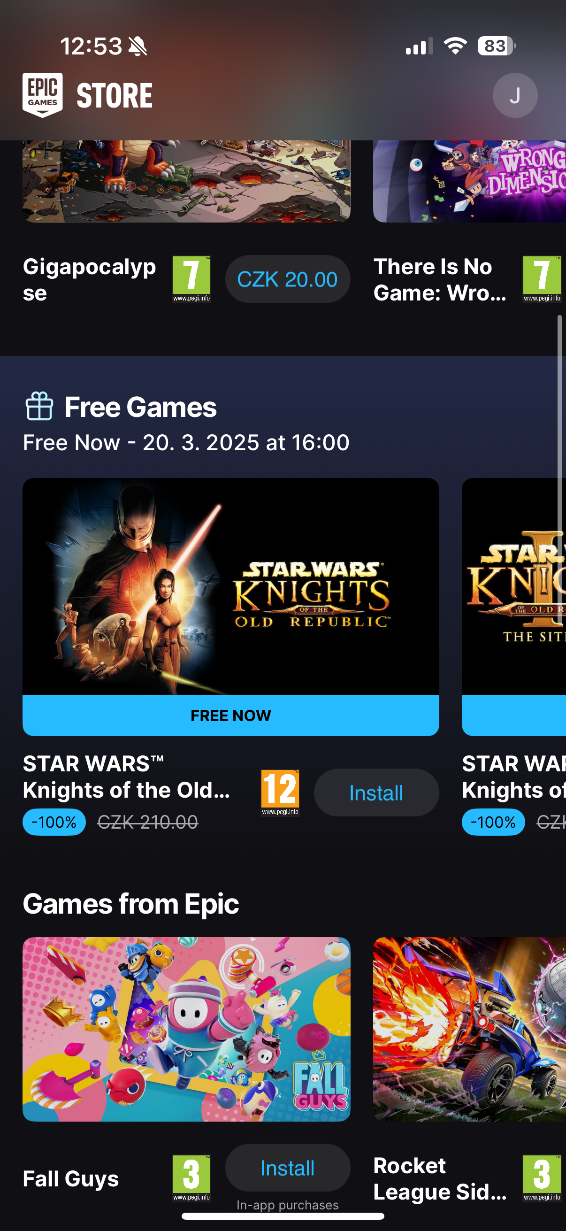
Task: Tap the silent mode bell icon
Action: pos(138,46)
